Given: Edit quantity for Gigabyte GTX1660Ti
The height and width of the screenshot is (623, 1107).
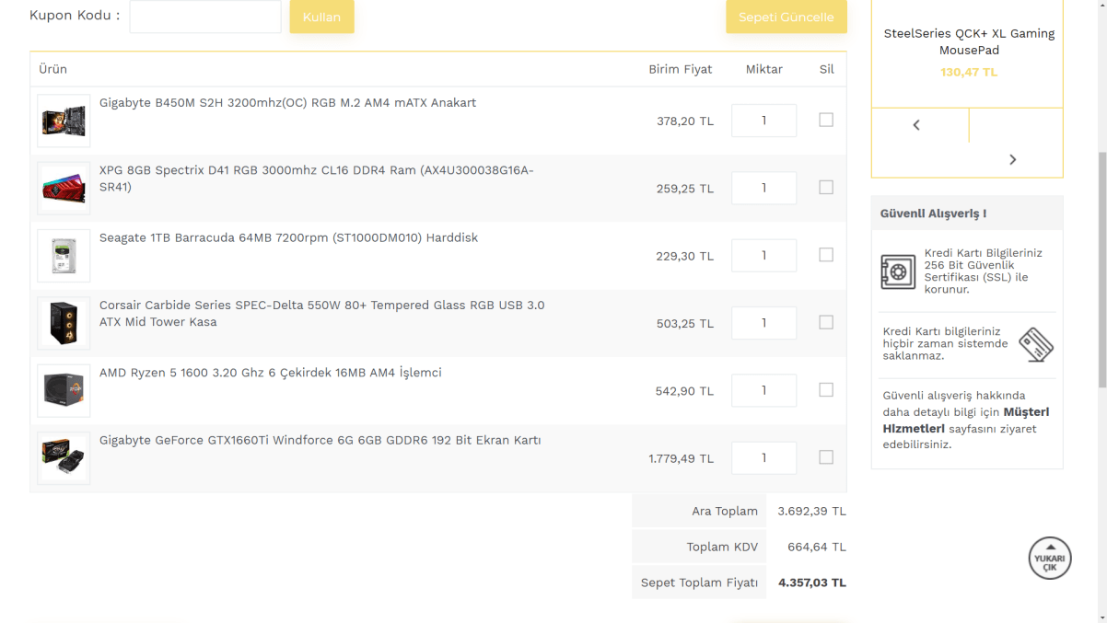Looking at the screenshot, I should pyautogui.click(x=763, y=458).
